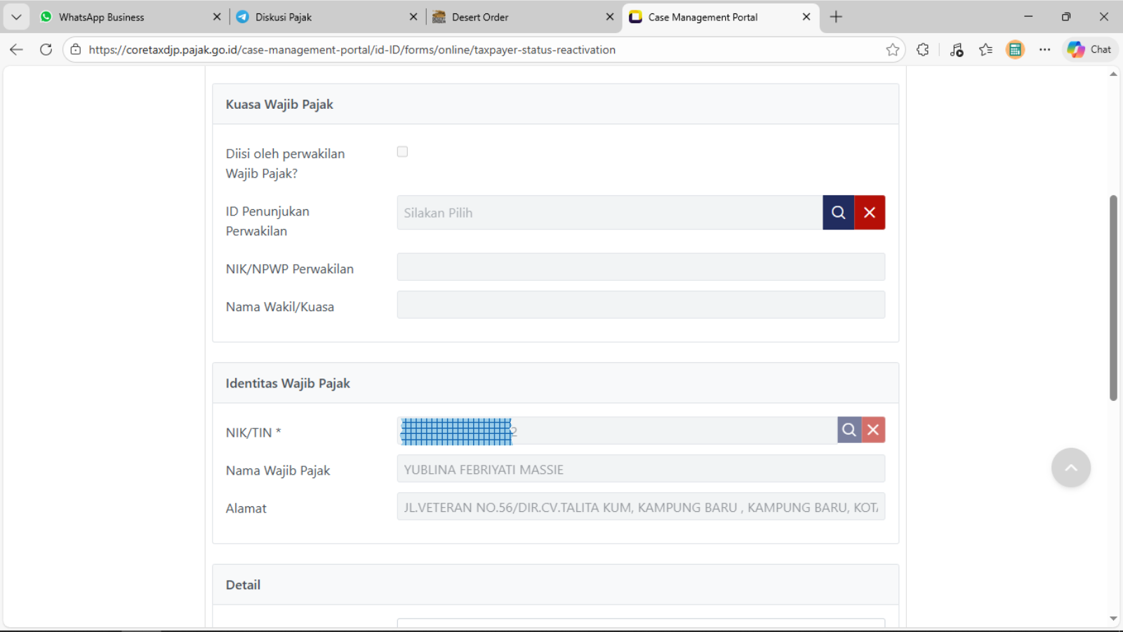
Task: Switch to the WhatsApp Business tab
Action: [102, 17]
